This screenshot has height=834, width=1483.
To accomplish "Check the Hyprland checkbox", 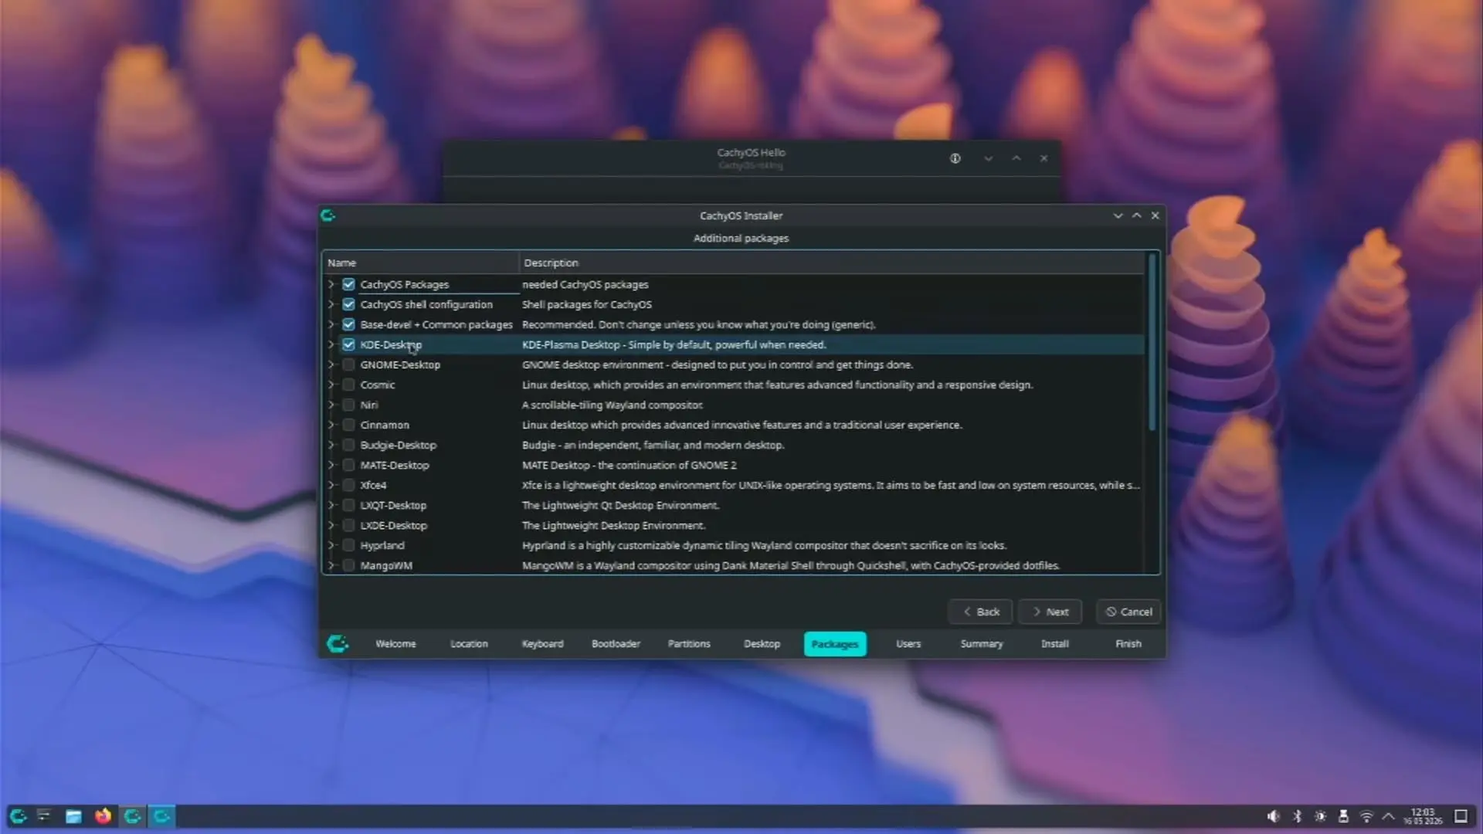I will click(348, 545).
